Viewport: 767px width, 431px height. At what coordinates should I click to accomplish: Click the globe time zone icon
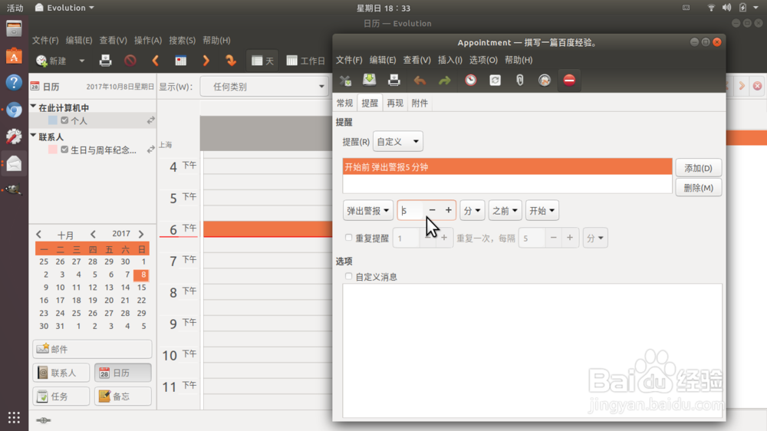545,81
